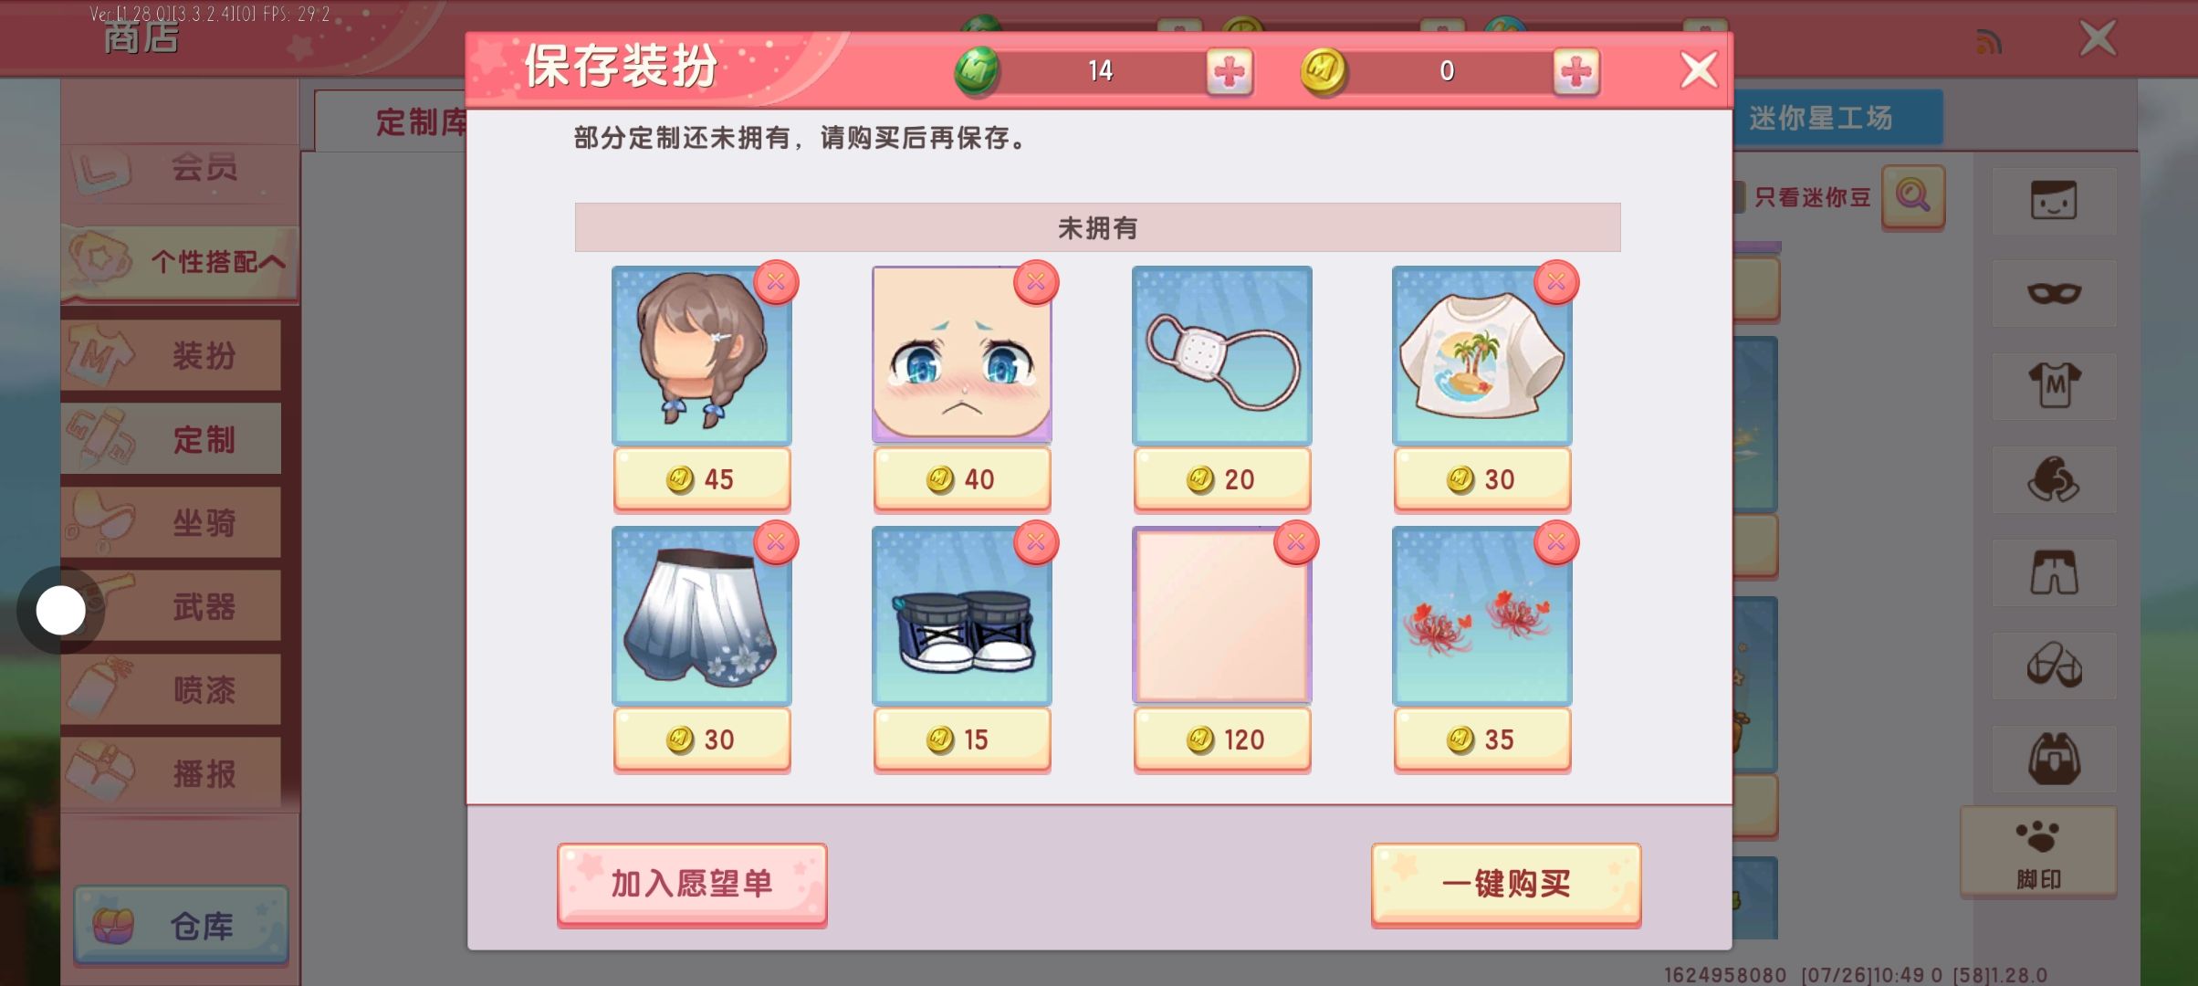The width and height of the screenshot is (2198, 986).
Task: Remove the palm tree T-shirt item
Action: (x=1556, y=282)
